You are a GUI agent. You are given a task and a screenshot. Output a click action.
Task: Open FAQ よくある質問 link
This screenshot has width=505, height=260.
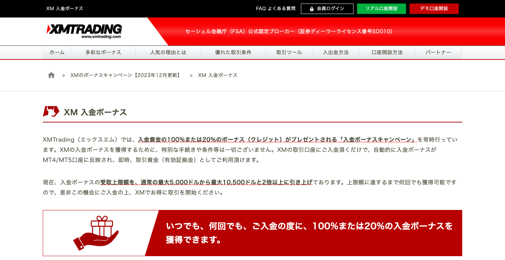coord(276,8)
